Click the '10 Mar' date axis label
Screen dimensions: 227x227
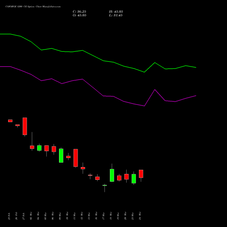tap(67, 216)
